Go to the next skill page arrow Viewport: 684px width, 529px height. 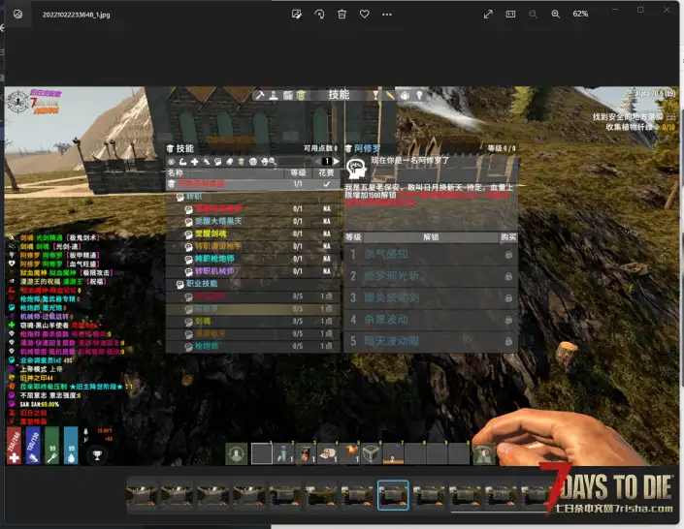pos(337,161)
